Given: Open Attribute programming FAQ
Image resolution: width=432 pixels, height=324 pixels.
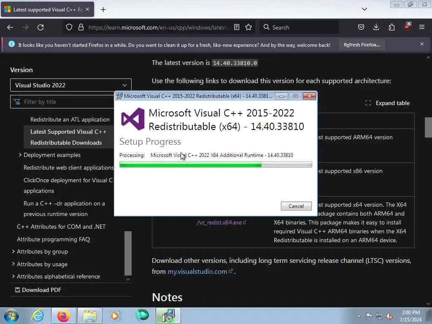Looking at the screenshot, I should pyautogui.click(x=54, y=239).
